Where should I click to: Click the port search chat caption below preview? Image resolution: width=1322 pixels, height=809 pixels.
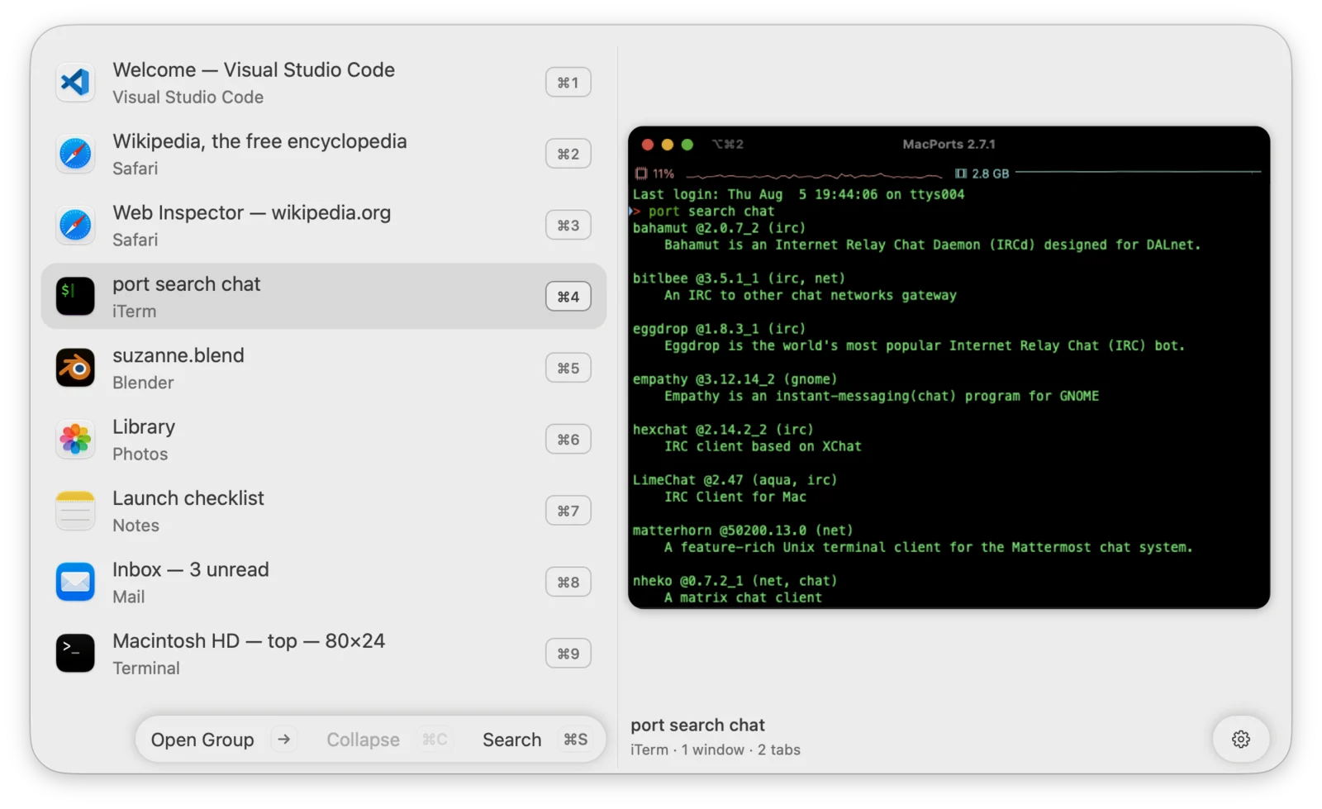(697, 725)
